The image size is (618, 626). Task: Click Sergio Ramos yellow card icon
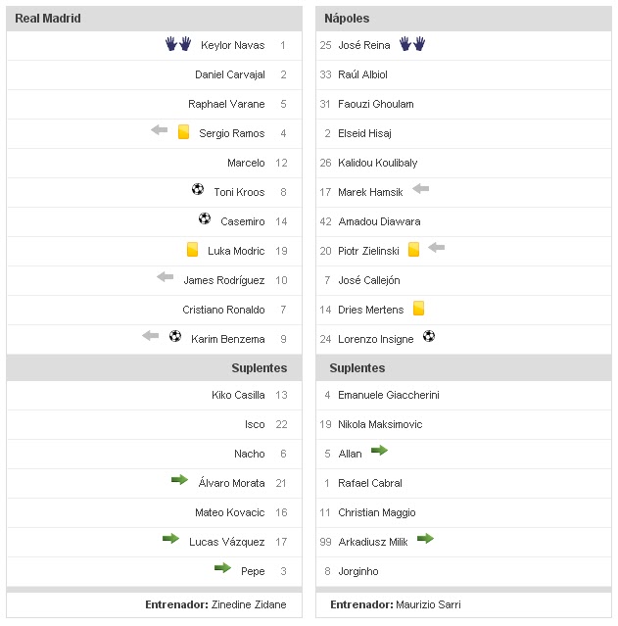point(183,132)
